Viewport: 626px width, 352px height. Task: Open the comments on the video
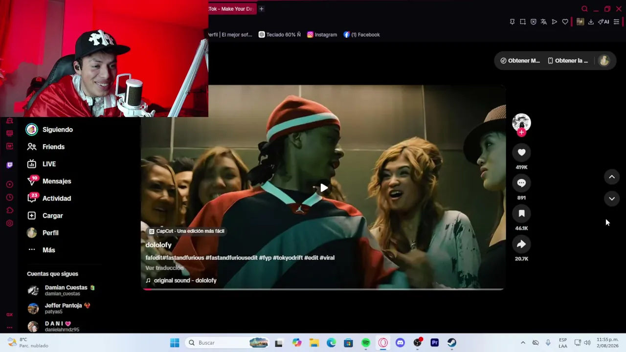(521, 183)
